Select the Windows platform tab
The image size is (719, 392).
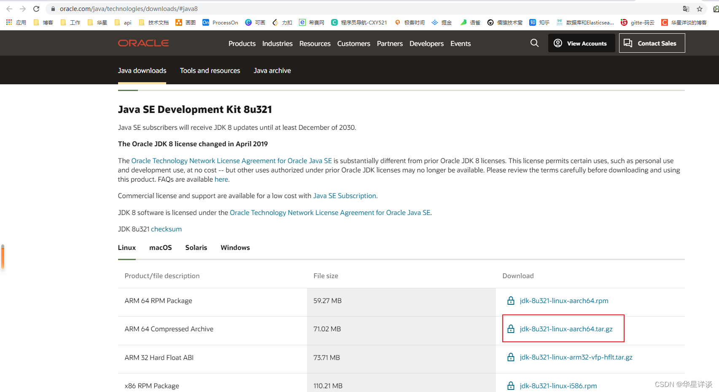tap(235, 247)
